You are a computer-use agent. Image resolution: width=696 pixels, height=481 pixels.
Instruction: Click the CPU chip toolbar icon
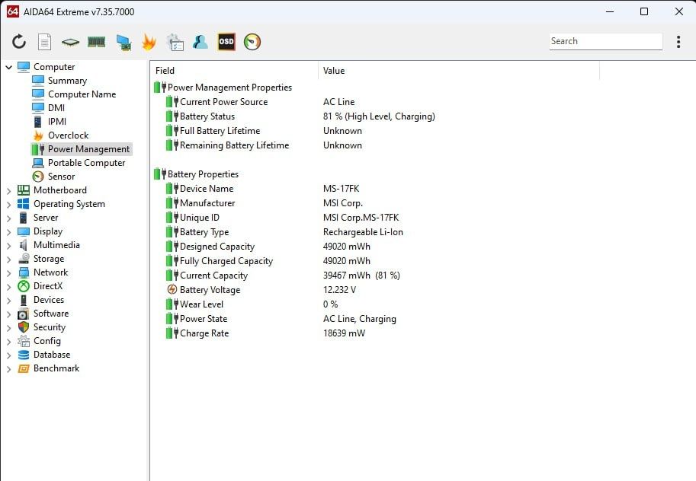[70, 42]
